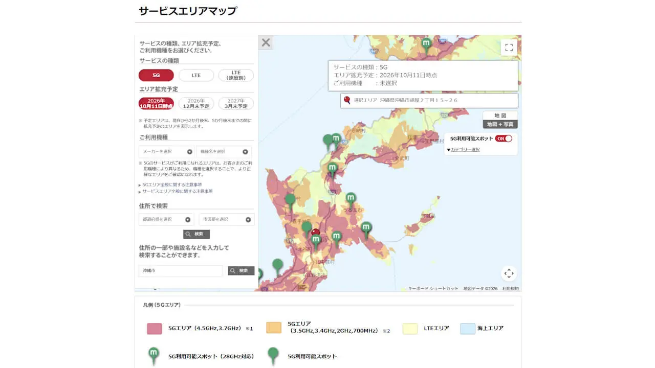Click the 北谷町 label on the map
This screenshot has height=368, width=655.
coord(304,249)
